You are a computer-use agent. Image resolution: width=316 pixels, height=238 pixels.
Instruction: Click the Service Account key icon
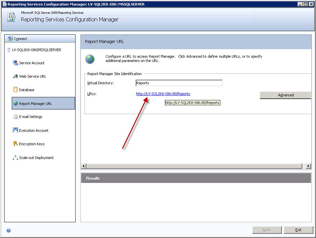[x=15, y=63]
